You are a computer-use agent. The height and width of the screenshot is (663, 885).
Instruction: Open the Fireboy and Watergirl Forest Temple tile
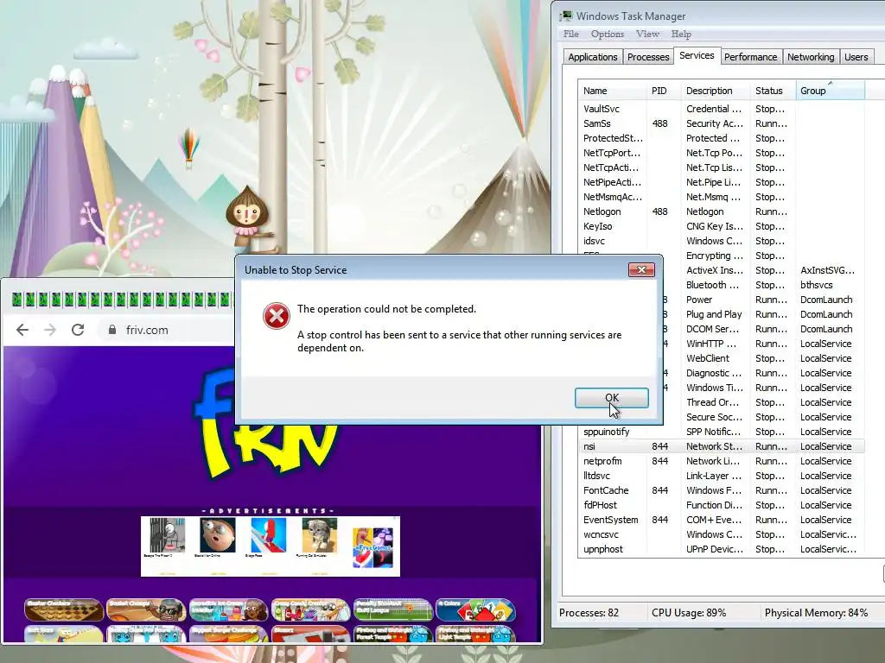(393, 634)
